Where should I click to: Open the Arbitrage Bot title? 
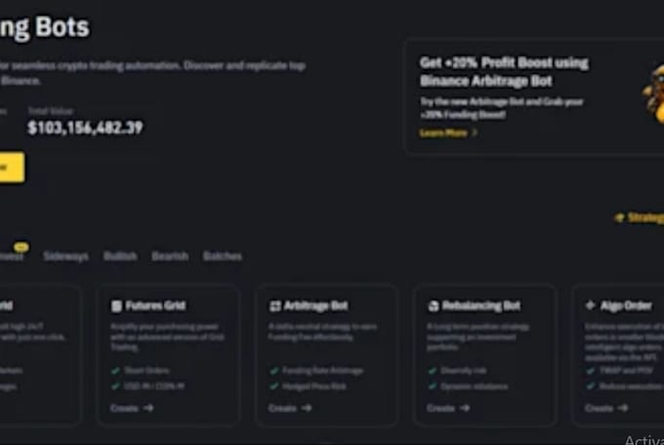316,305
